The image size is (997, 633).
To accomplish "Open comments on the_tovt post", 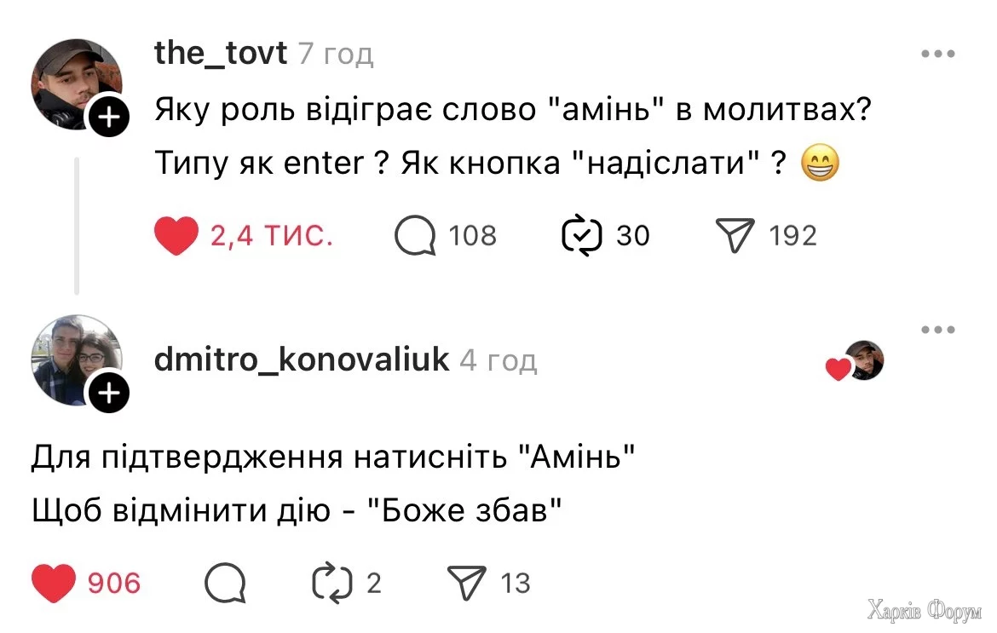I will click(415, 236).
